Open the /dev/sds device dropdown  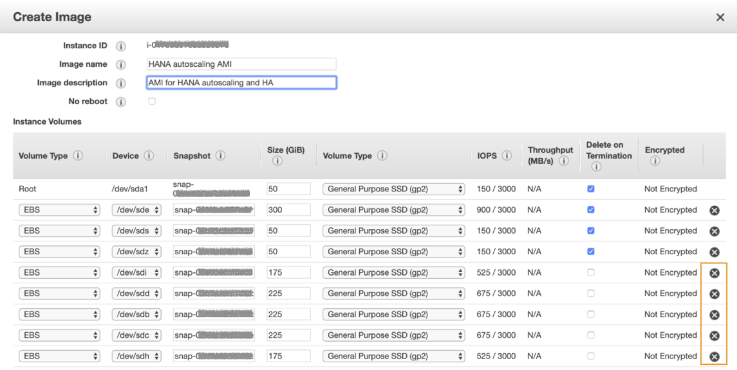[136, 231]
